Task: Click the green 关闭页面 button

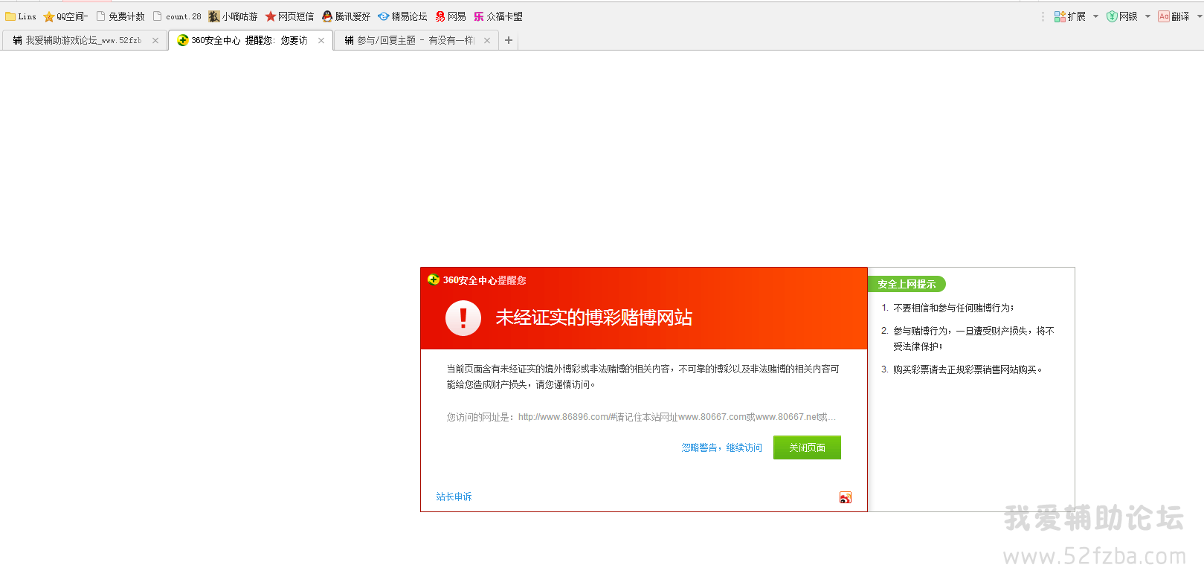Action: click(807, 447)
